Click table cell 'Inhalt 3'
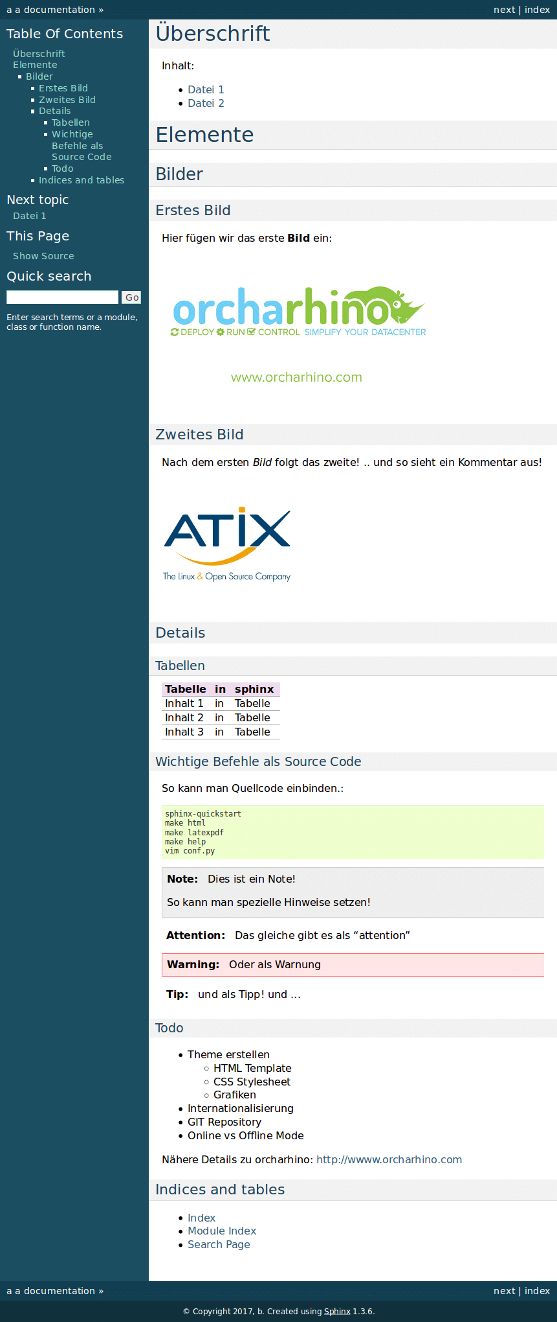The width and height of the screenshot is (557, 1322). [184, 732]
